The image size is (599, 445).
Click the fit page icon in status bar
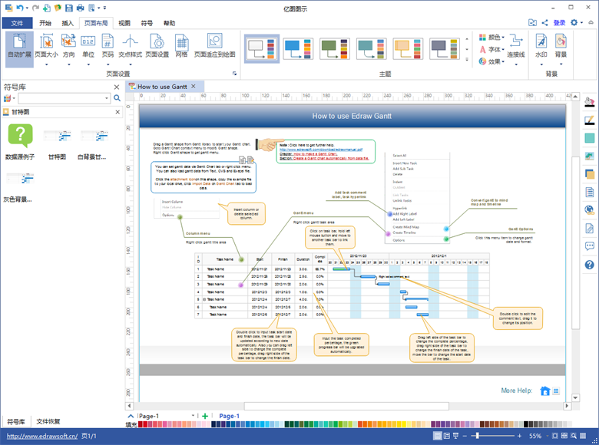coord(555,436)
